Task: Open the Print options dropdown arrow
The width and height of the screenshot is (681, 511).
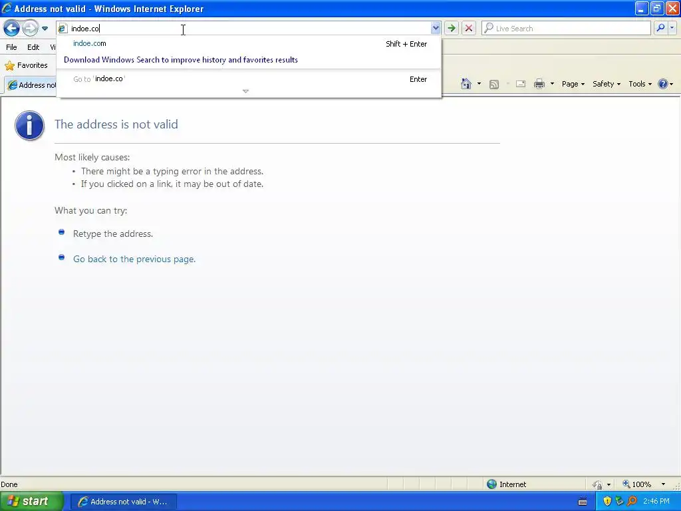Action: pyautogui.click(x=552, y=84)
